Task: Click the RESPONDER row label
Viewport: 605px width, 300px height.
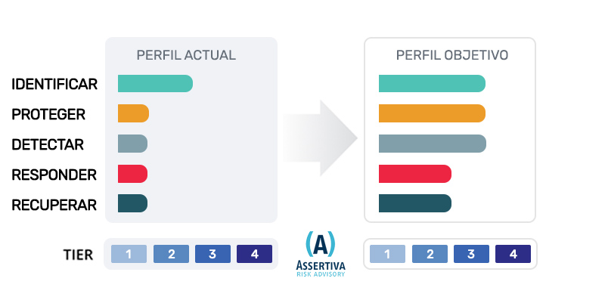Action: [x=54, y=175]
